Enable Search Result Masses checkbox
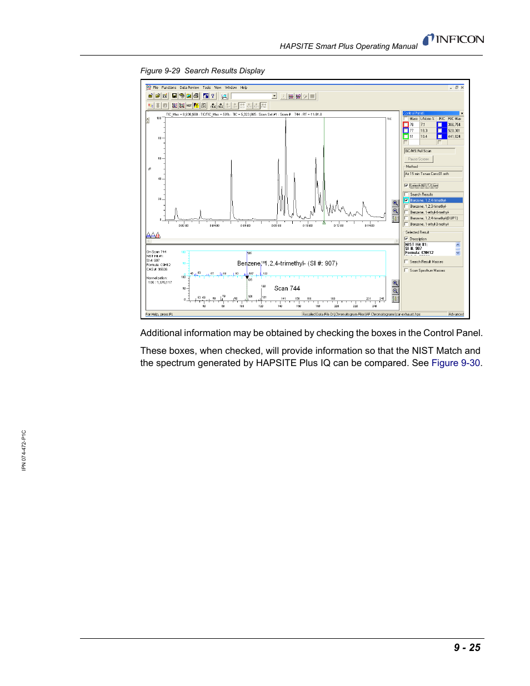Viewport: 530px width, 686px height. click(406, 262)
